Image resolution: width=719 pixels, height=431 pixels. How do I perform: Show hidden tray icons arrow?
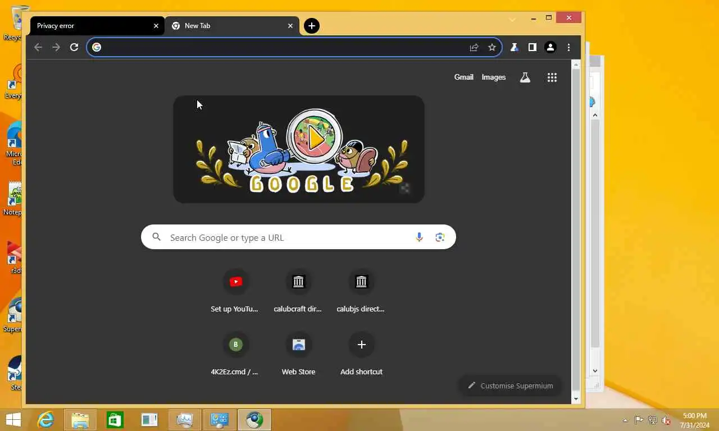tap(625, 420)
